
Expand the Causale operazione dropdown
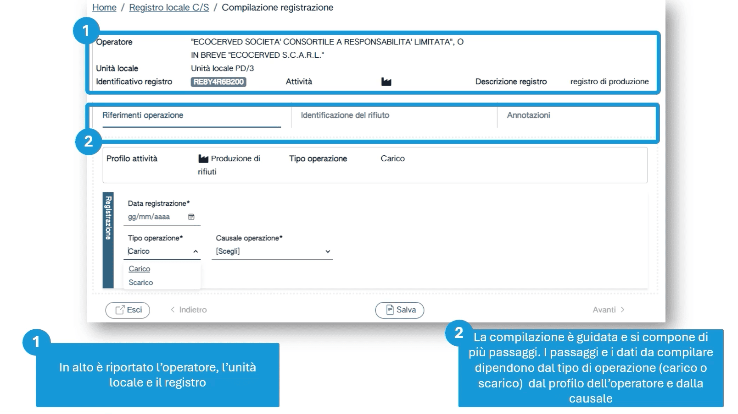[327, 251]
